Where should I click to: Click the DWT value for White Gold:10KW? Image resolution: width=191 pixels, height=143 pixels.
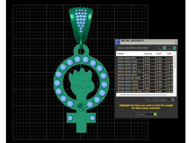pyautogui.click(x=159, y=85)
